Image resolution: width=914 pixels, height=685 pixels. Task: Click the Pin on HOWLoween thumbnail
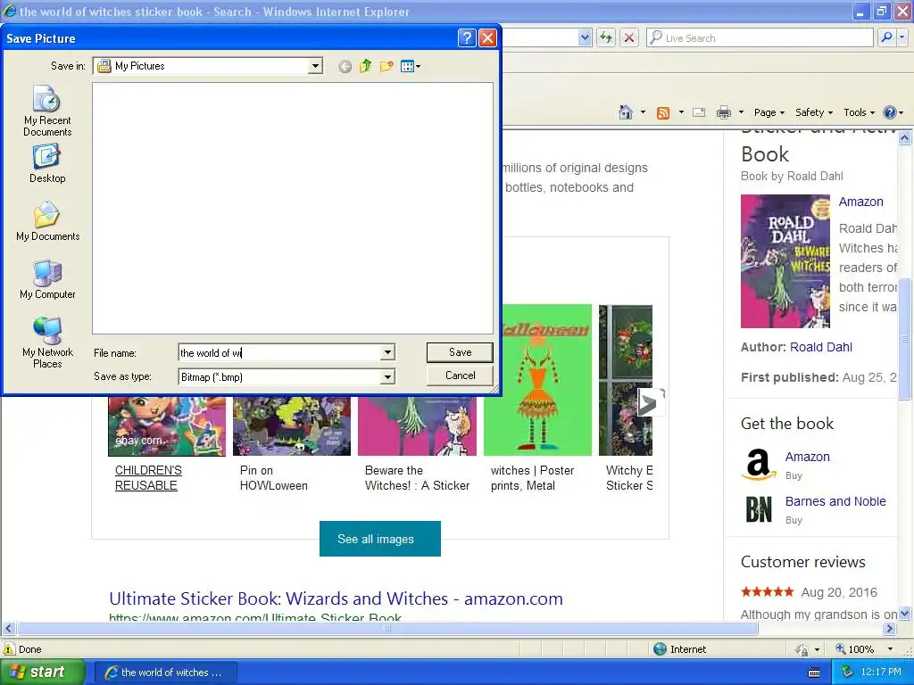tap(292, 426)
